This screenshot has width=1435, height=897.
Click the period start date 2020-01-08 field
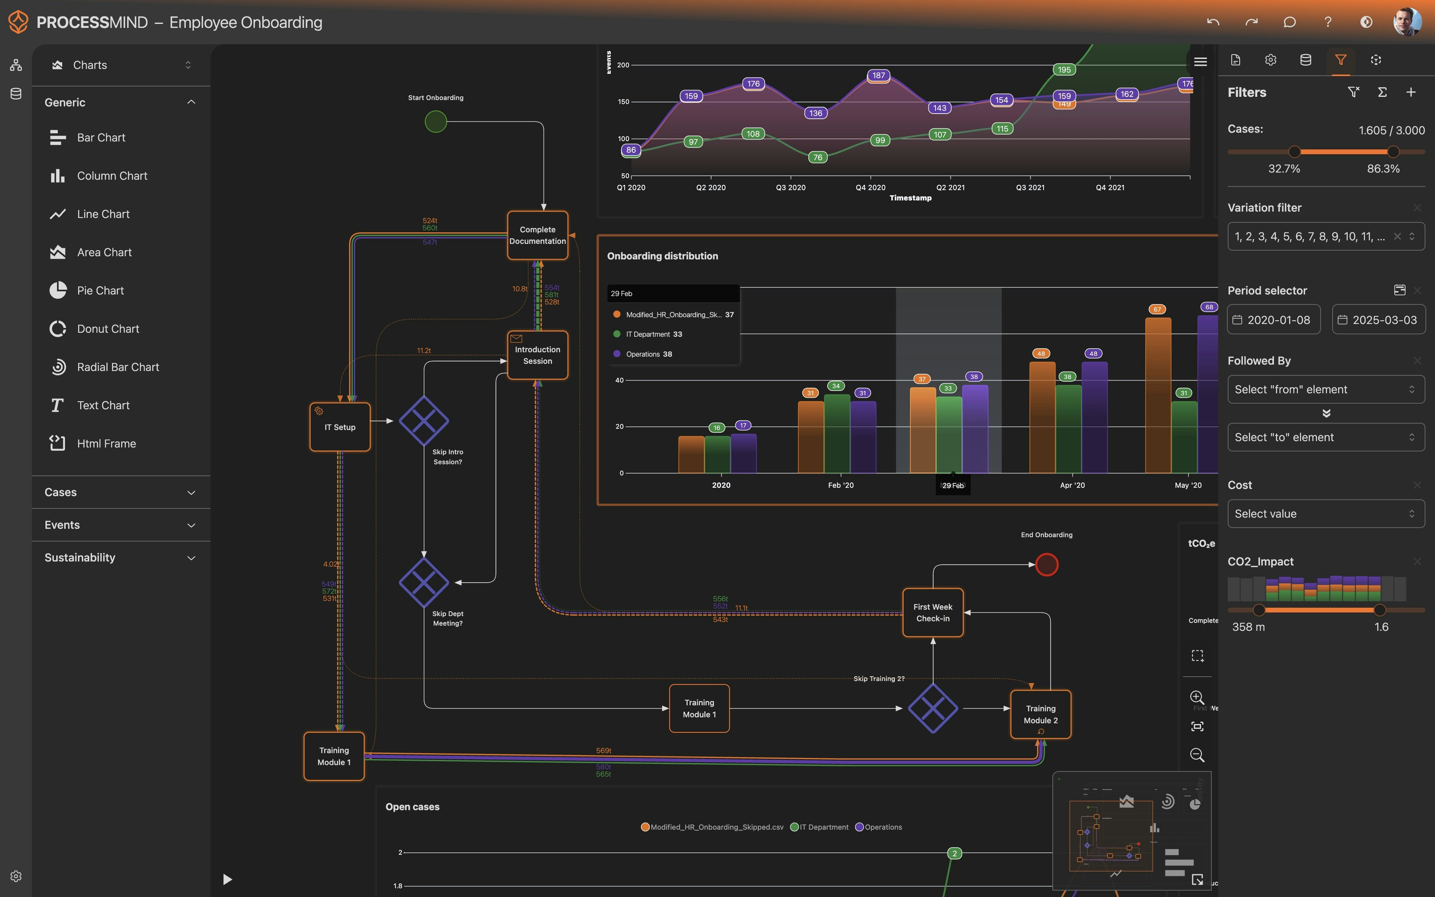(x=1274, y=320)
